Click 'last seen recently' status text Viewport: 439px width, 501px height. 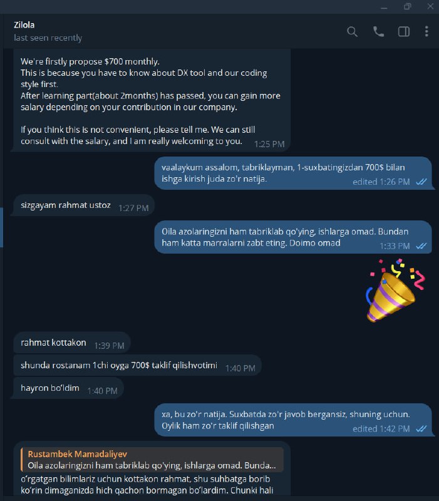pyautogui.click(x=48, y=38)
